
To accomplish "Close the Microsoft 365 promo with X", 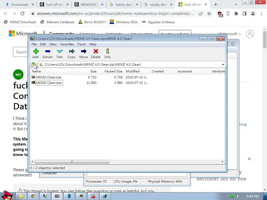I will (x=249, y=159).
